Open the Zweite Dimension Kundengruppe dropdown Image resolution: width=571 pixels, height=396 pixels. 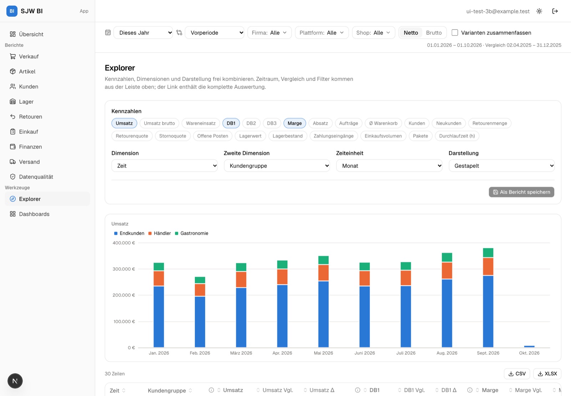[x=277, y=166]
